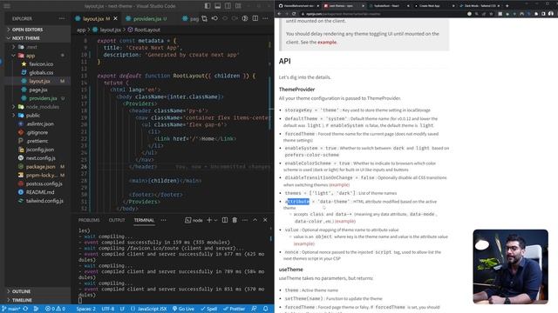The width and height of the screenshot is (558, 313).
Task: Change indentation via Spaces: 2
Action: tap(85, 309)
